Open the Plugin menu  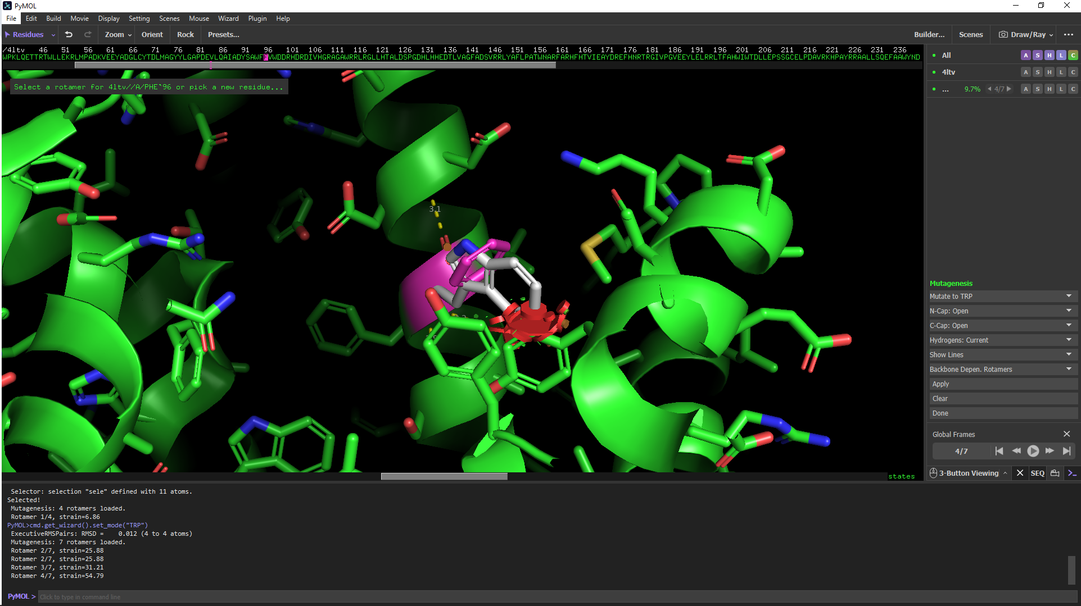(257, 19)
